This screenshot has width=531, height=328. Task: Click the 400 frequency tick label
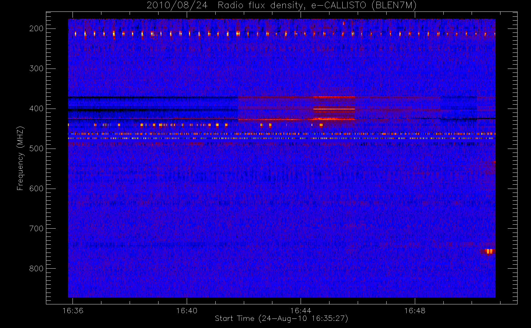tap(36, 109)
